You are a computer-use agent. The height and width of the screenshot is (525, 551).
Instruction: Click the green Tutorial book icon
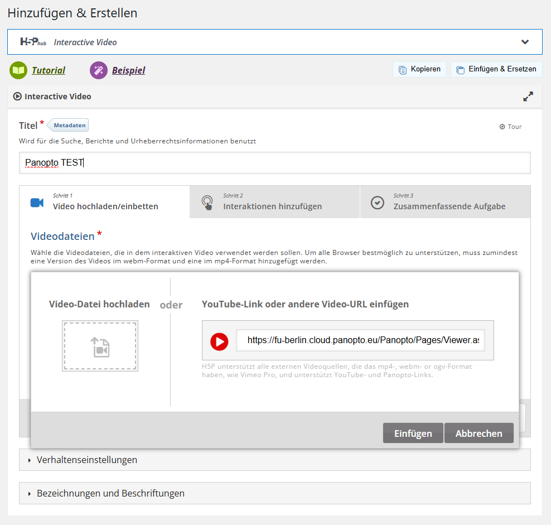tap(18, 70)
